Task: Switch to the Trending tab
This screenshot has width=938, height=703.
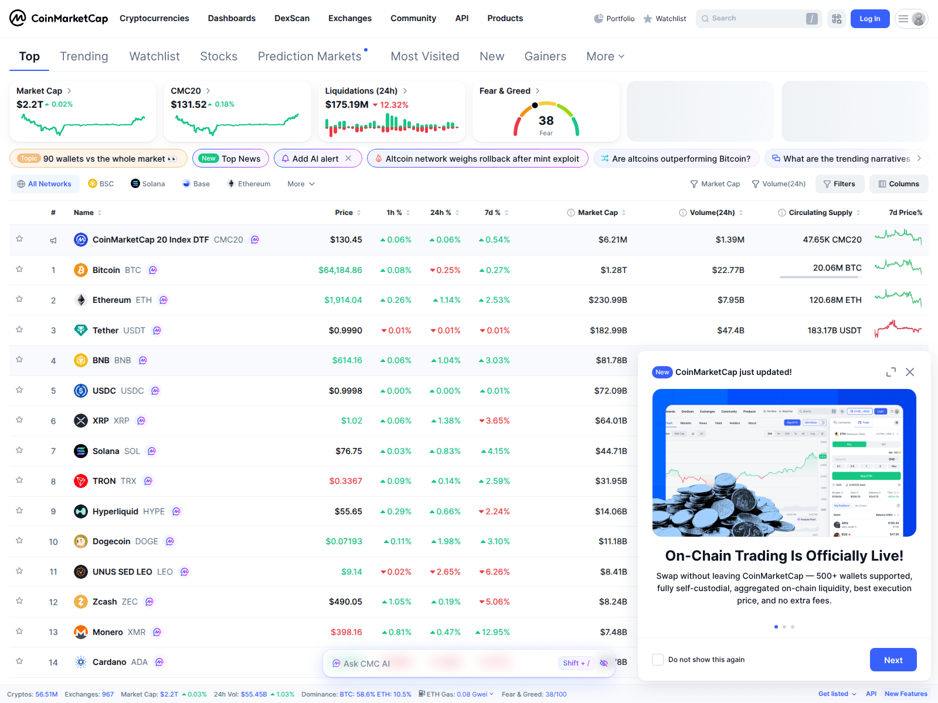Action: [84, 56]
